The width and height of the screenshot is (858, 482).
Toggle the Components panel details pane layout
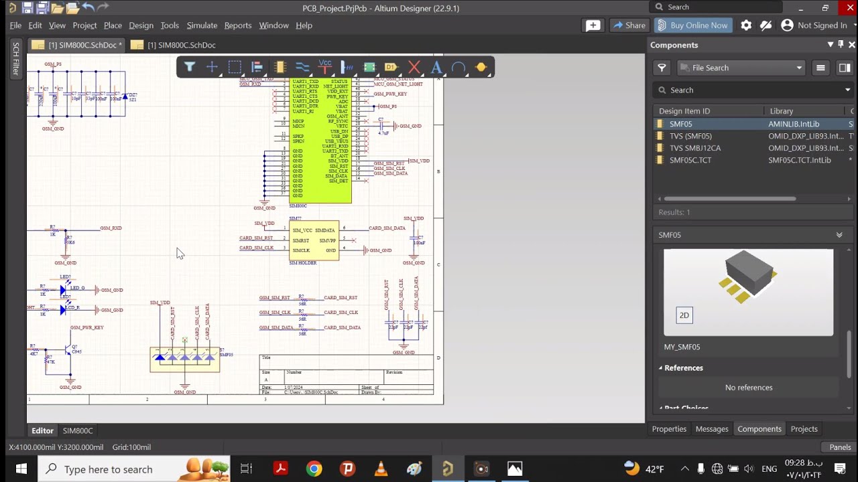pos(845,68)
